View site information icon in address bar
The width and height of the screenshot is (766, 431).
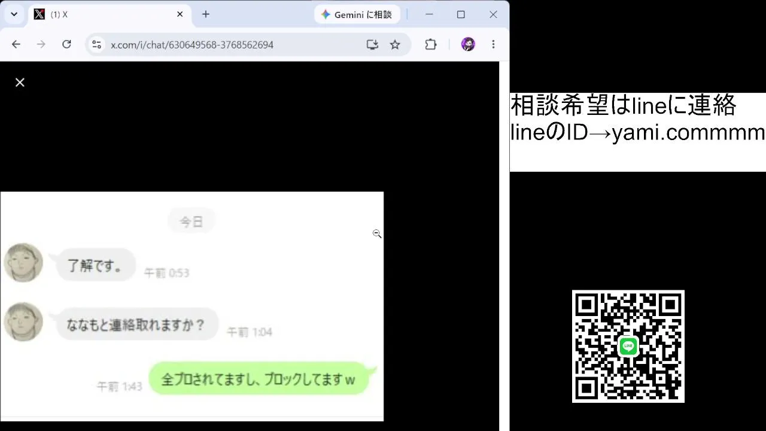[96, 44]
